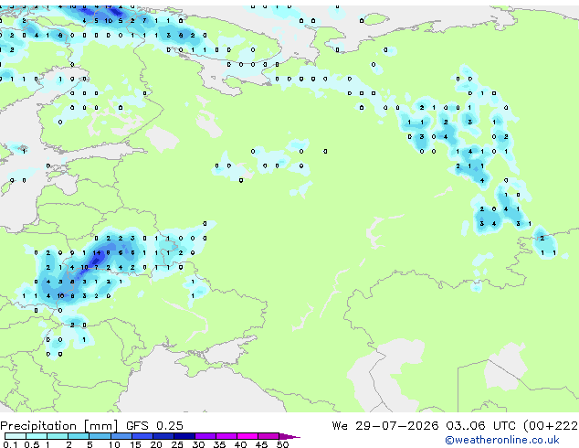Click the legend label '15'
The width and height of the screenshot is (579, 448).
pos(135,444)
